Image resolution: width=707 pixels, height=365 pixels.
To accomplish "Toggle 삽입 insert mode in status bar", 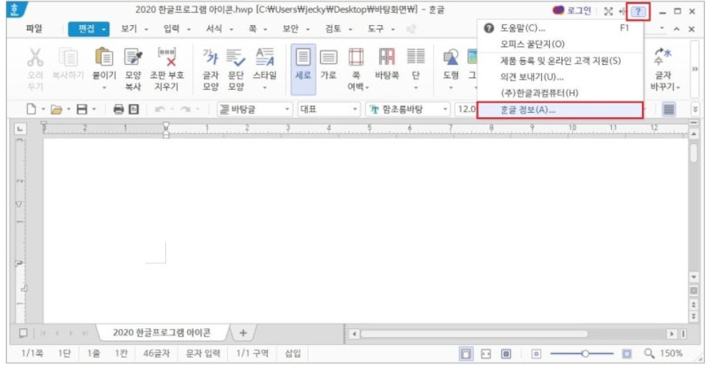I will click(293, 354).
